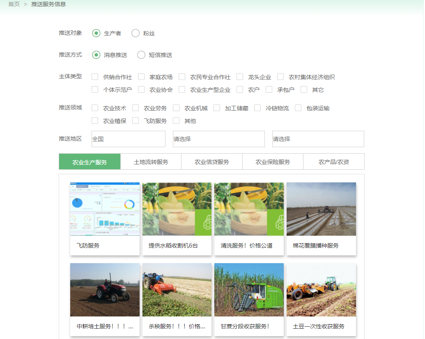Viewport: 425px width, 339px height.
Task: Open the third 请选择 region dropdown
Action: (318, 139)
